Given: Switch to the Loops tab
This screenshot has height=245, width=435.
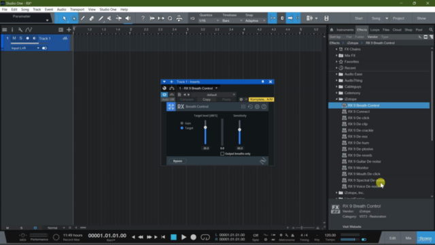Looking at the screenshot, I should click(x=375, y=30).
